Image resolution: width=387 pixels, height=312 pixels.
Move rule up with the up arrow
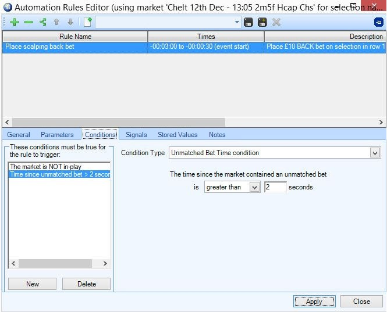(x=56, y=22)
